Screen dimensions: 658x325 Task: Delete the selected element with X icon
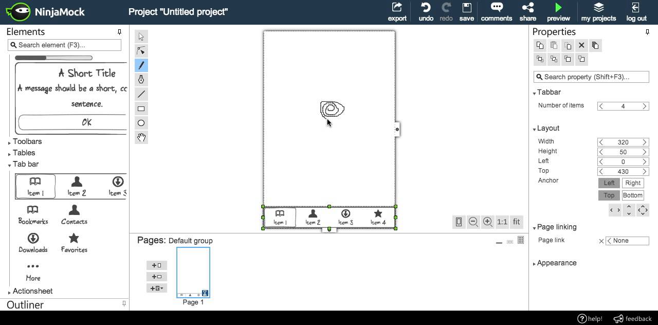pos(581,45)
